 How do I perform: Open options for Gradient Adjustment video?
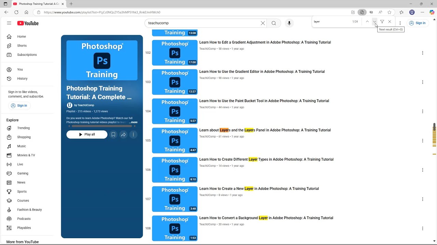(x=423, y=53)
